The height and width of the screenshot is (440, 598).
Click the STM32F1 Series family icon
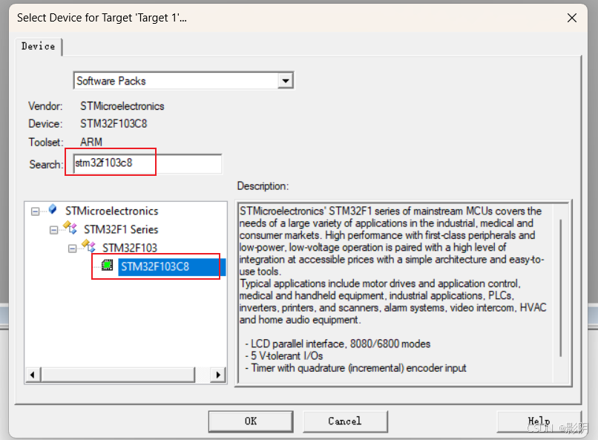(70, 227)
